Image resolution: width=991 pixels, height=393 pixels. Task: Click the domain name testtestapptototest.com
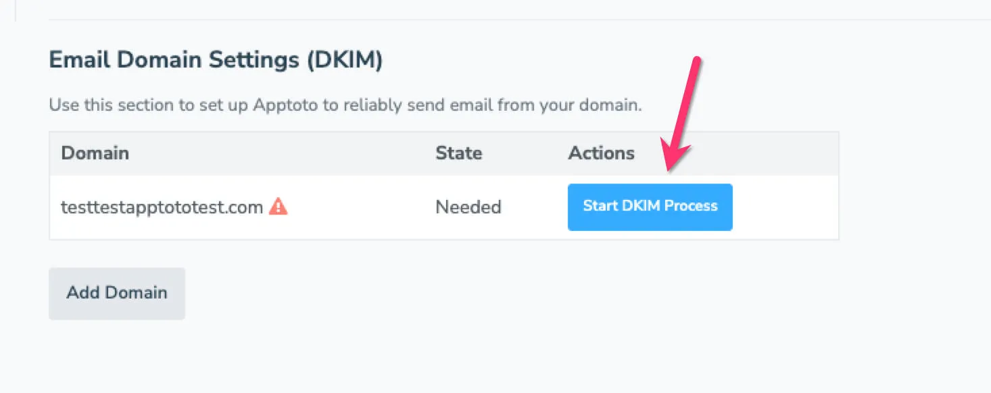161,207
